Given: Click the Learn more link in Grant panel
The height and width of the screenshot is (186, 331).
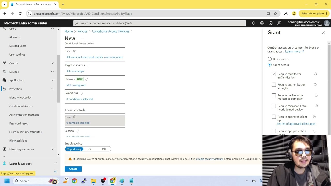Looking at the screenshot, I should (x=295, y=51).
